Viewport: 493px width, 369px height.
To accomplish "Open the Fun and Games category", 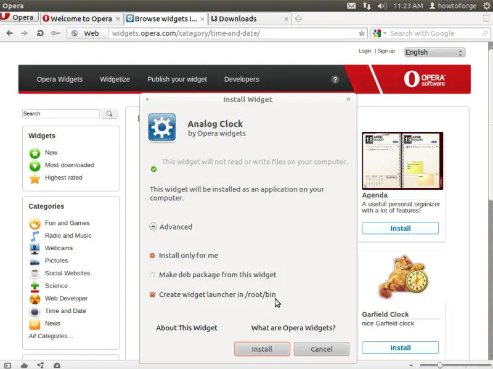I will pos(67,223).
